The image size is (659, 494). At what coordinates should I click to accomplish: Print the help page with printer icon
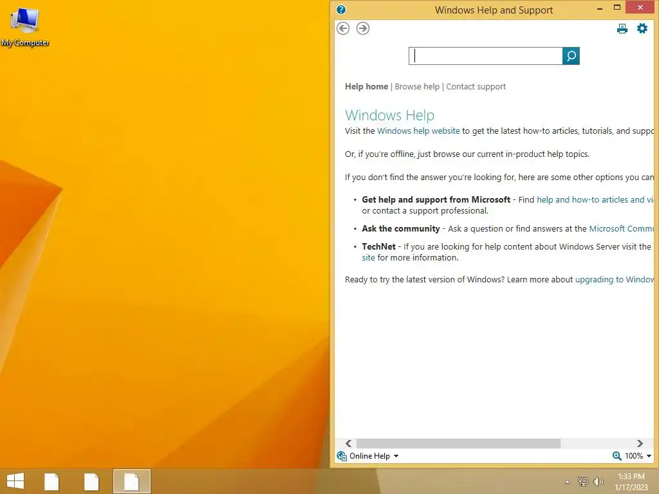coord(622,28)
